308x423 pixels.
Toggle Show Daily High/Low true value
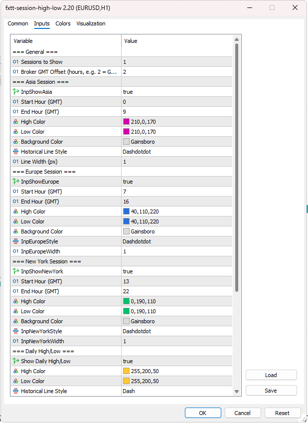click(177, 361)
